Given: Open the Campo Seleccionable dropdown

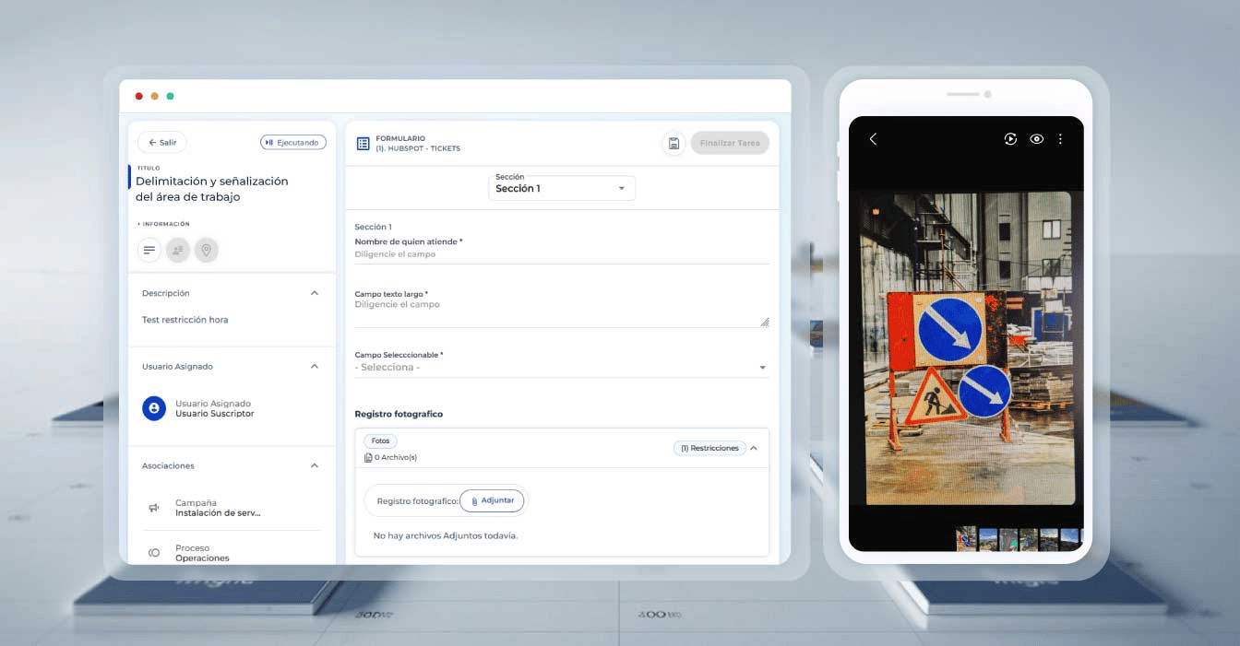Looking at the screenshot, I should tap(561, 367).
